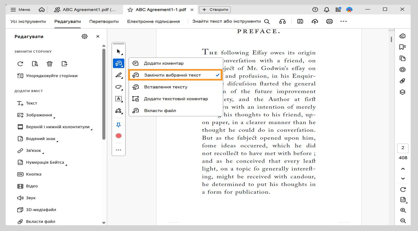The height and width of the screenshot is (231, 418).
Task: Open the red color swatch
Action: pos(118,136)
